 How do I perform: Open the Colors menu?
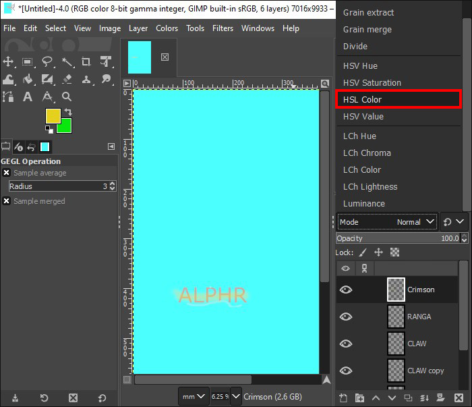[167, 28]
